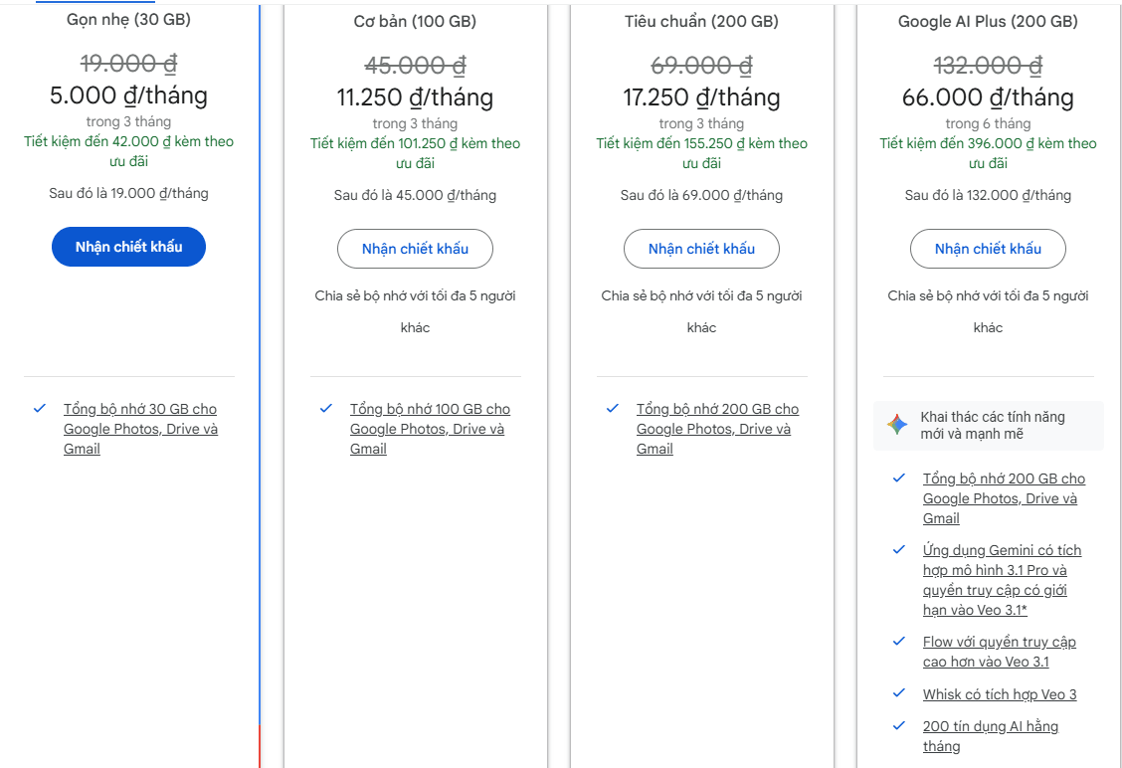Open the Tổng bộ nhớ 30 GB link
Screen dimensions: 1122x768
point(140,429)
